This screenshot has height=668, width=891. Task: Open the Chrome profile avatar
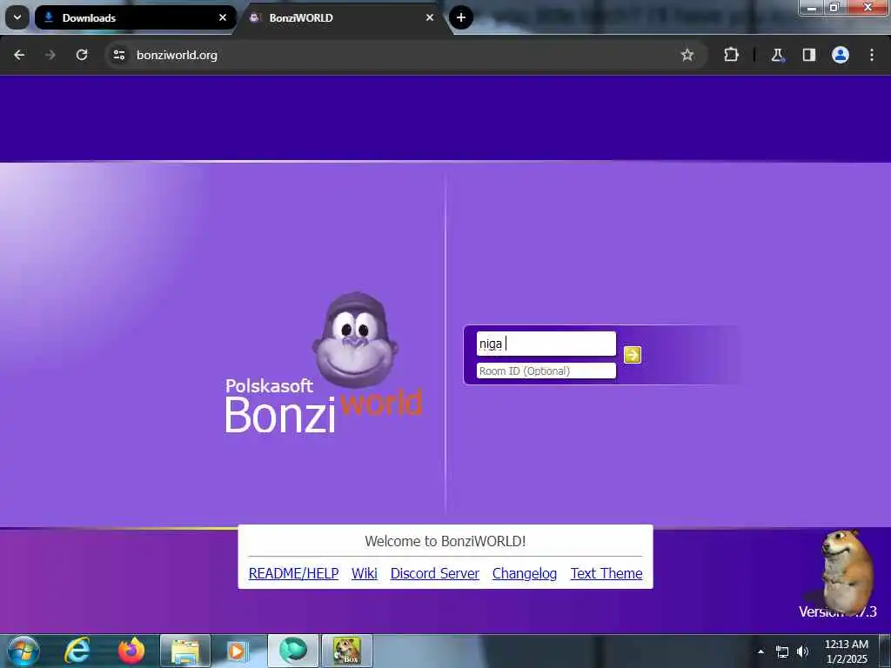click(x=841, y=55)
